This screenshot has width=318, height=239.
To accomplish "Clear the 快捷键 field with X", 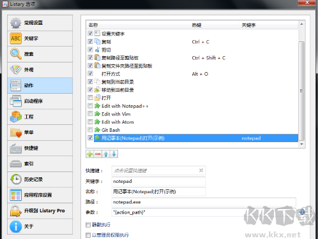I will [201, 170].
